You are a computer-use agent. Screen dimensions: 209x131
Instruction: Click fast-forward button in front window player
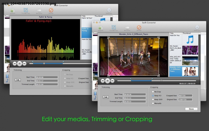tap(112, 81)
